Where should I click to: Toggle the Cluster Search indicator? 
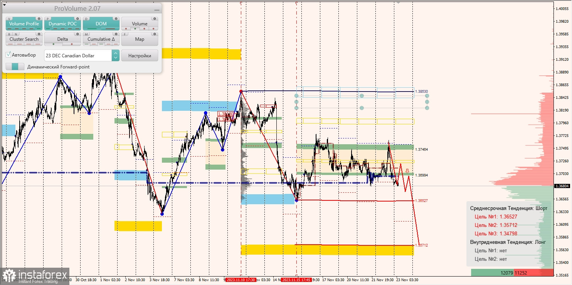pyautogui.click(x=24, y=39)
